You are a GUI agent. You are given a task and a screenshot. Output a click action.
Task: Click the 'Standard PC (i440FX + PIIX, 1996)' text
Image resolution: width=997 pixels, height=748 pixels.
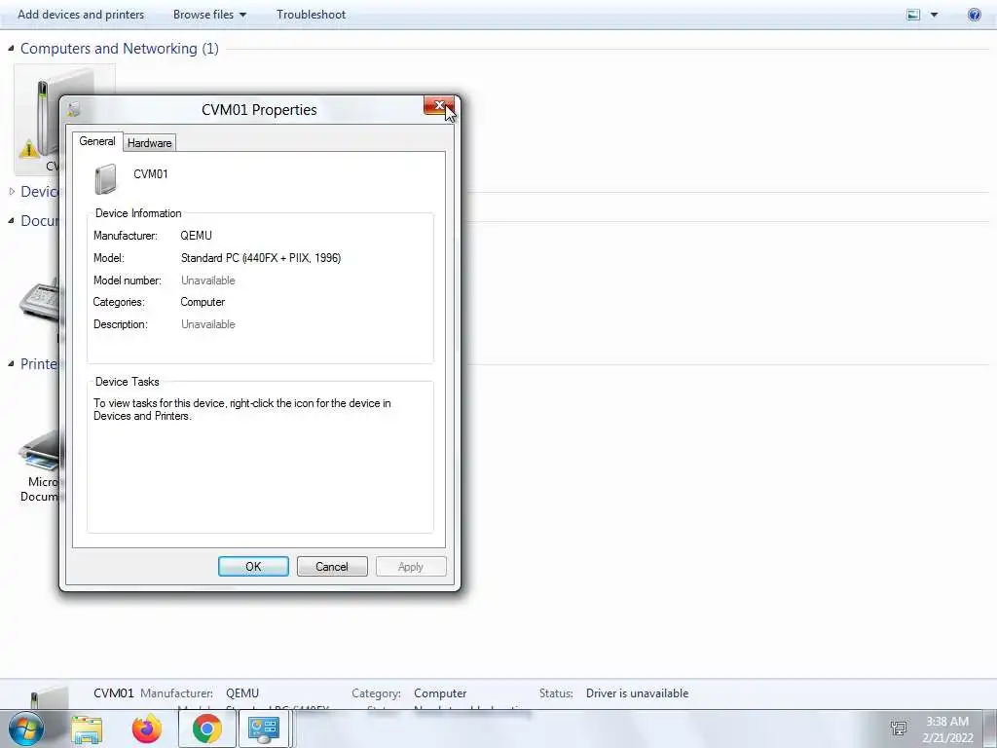point(261,257)
